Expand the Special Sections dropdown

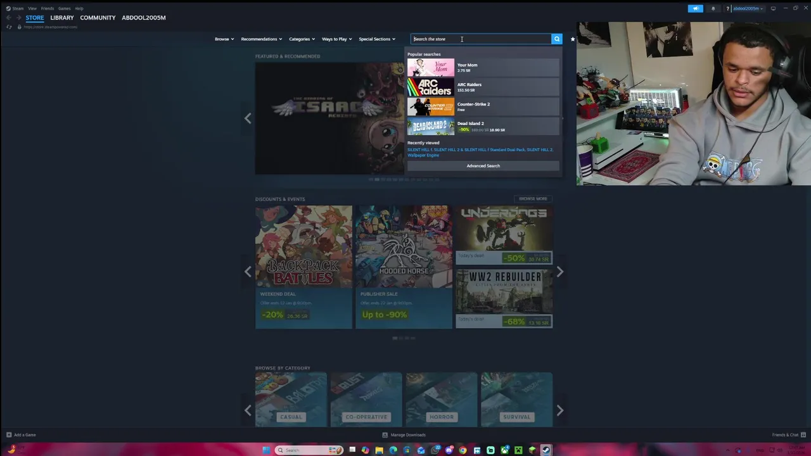pyautogui.click(x=377, y=39)
